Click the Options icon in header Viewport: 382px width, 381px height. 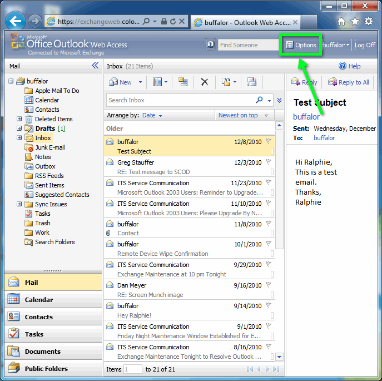coord(290,45)
